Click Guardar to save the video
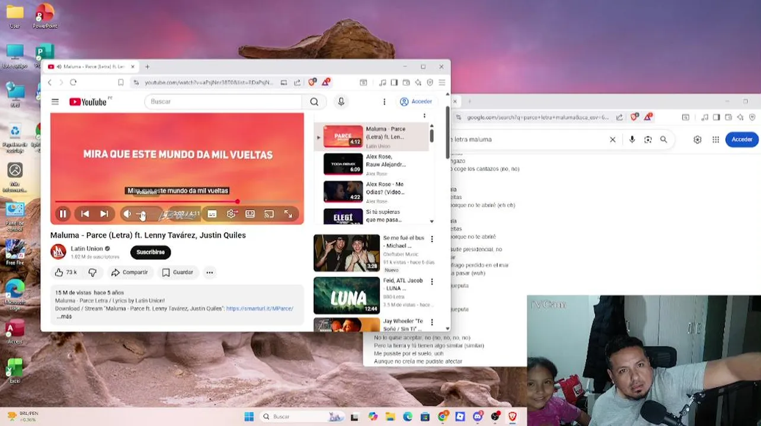The height and width of the screenshot is (426, 761). 177,272
